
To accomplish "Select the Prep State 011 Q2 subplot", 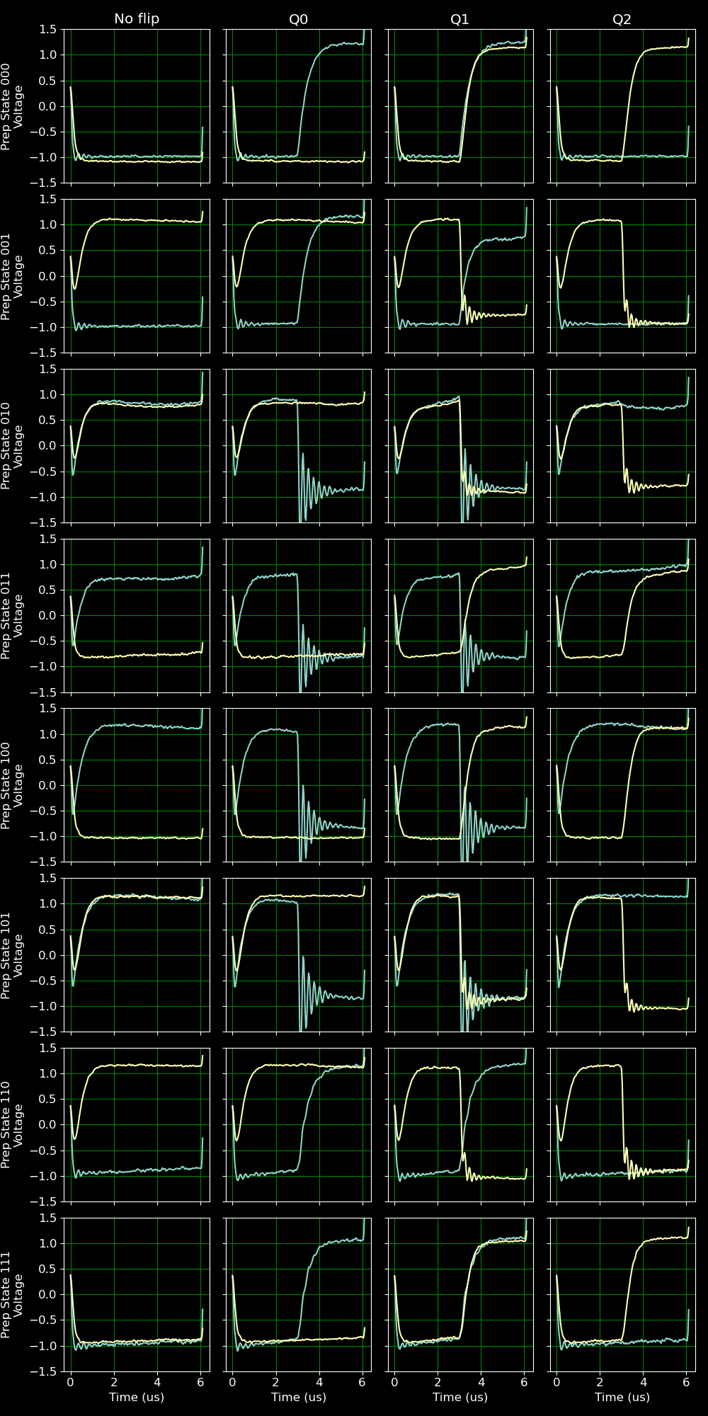I will pos(622,615).
